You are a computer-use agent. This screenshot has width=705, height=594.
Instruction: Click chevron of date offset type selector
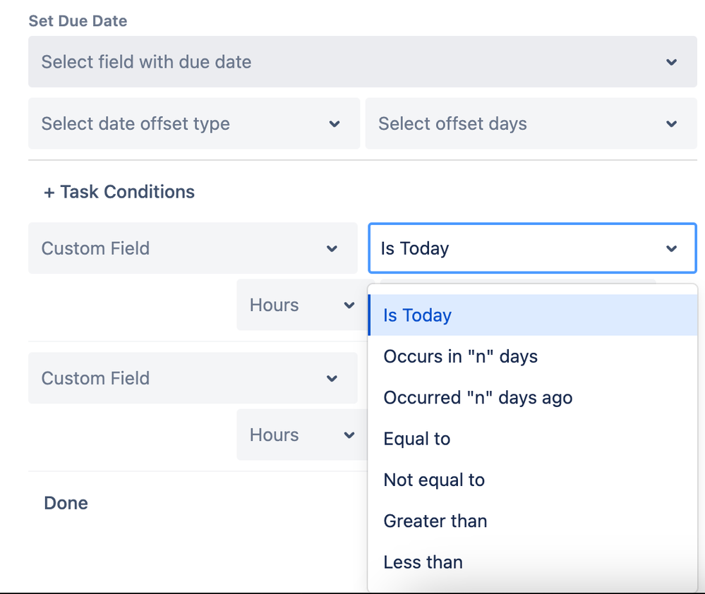335,124
